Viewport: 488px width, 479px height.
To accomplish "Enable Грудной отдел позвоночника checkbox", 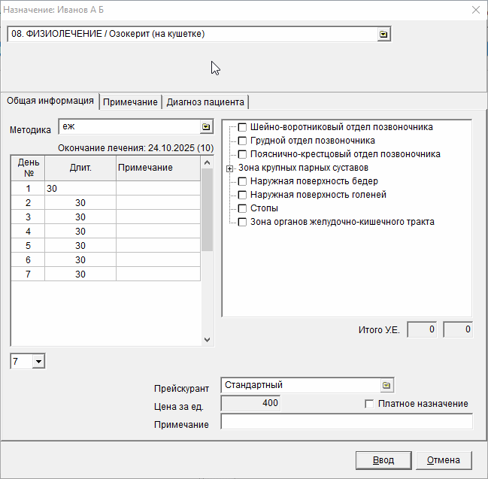I will 242,141.
